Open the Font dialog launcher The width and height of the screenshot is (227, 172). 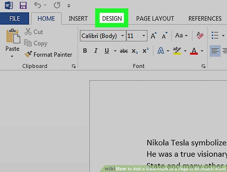(x=203, y=66)
